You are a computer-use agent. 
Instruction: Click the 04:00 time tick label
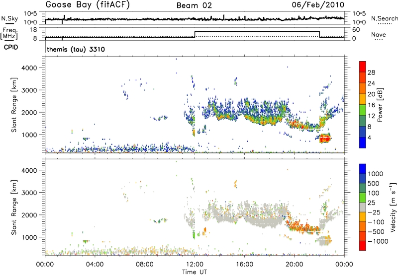[x=95, y=265]
